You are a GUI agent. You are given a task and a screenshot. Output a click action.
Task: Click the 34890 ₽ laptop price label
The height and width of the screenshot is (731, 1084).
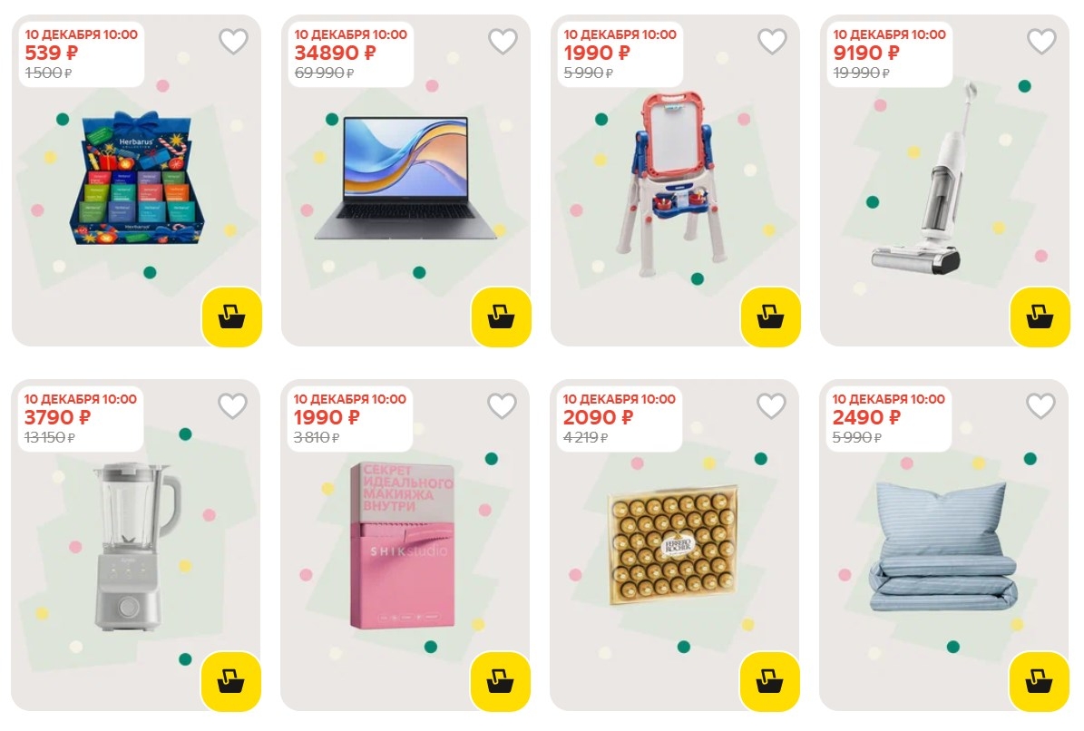click(x=336, y=53)
